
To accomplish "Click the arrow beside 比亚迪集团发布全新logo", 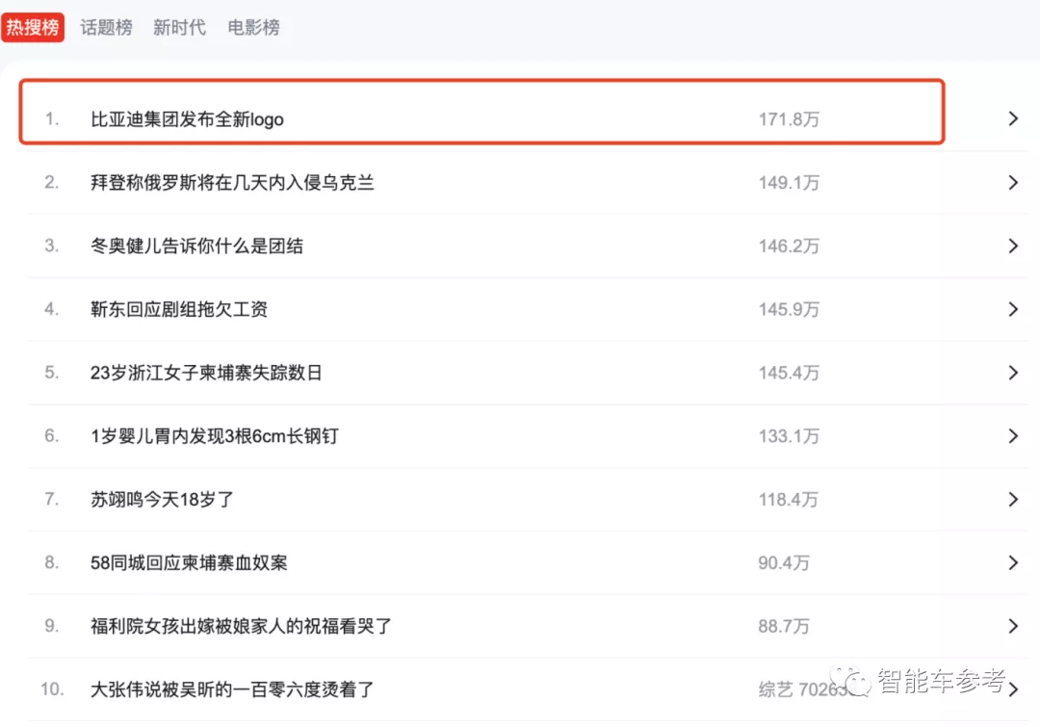I will pyautogui.click(x=1013, y=118).
